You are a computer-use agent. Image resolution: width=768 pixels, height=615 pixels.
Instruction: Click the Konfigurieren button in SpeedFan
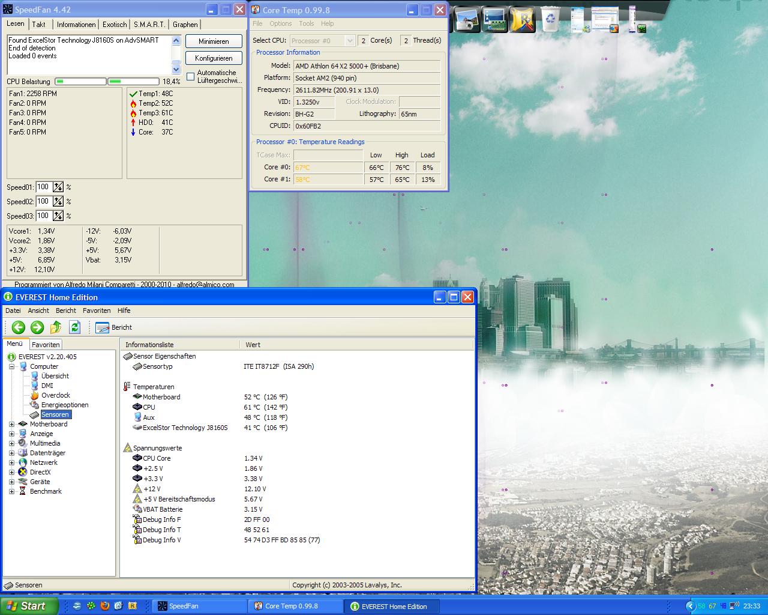[x=214, y=58]
